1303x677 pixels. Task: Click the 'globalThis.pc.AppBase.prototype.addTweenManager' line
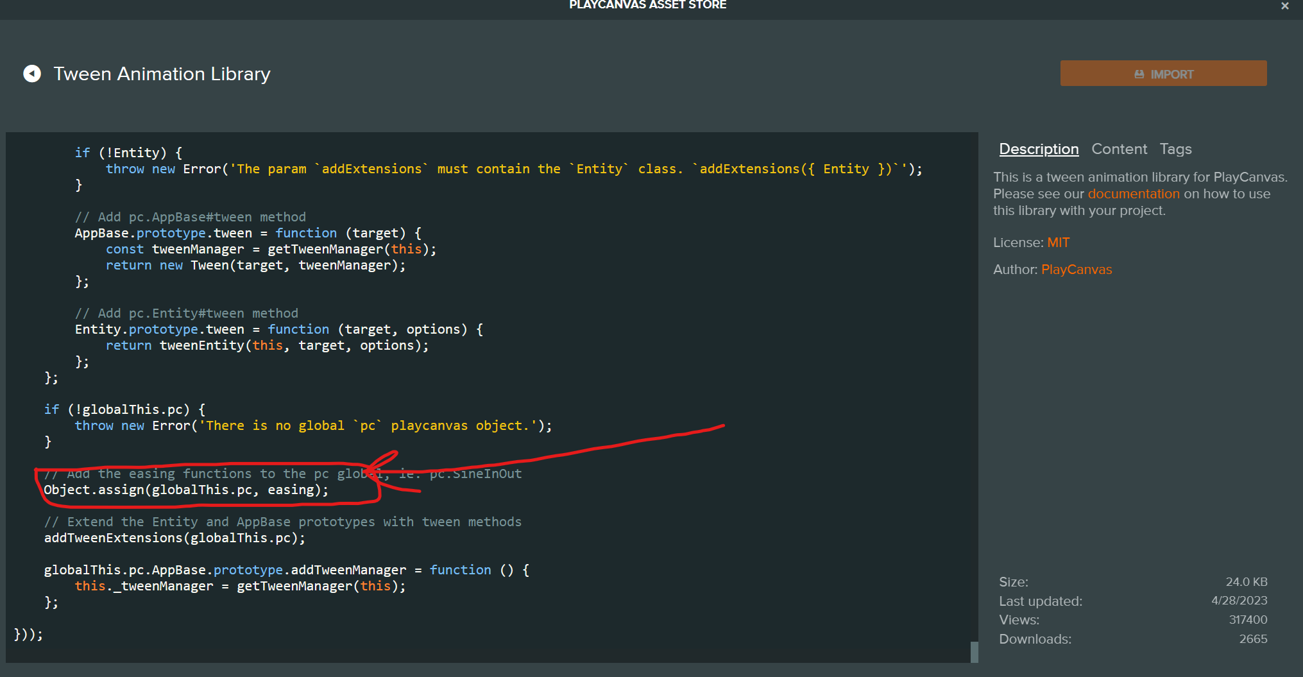tap(287, 570)
